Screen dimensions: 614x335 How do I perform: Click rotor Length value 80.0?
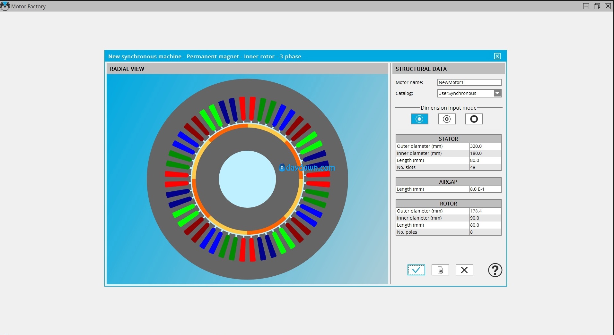click(x=485, y=225)
